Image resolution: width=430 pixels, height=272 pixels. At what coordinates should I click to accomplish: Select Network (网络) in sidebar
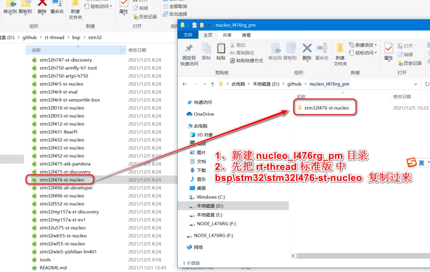195,247
